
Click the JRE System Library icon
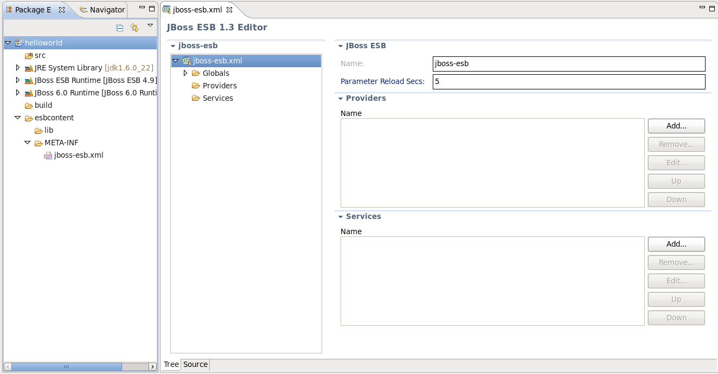pos(29,68)
